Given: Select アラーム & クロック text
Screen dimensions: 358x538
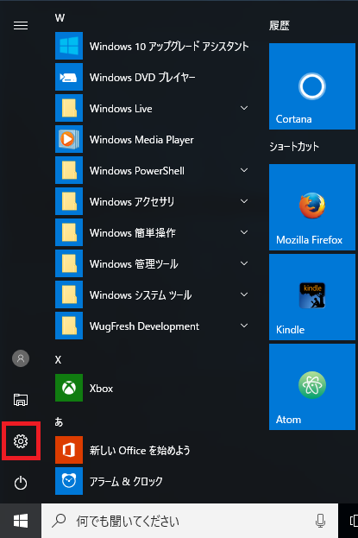Looking at the screenshot, I should coord(126,481).
